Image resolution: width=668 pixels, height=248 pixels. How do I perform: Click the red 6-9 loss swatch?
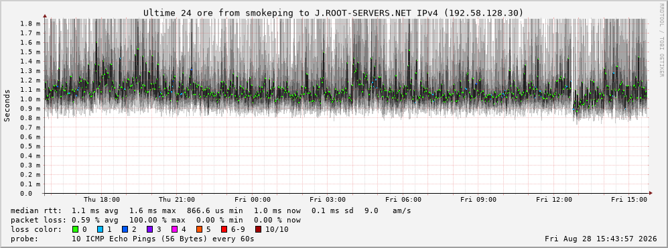pos(223,230)
